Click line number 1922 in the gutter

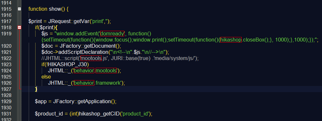[x=6, y=58]
